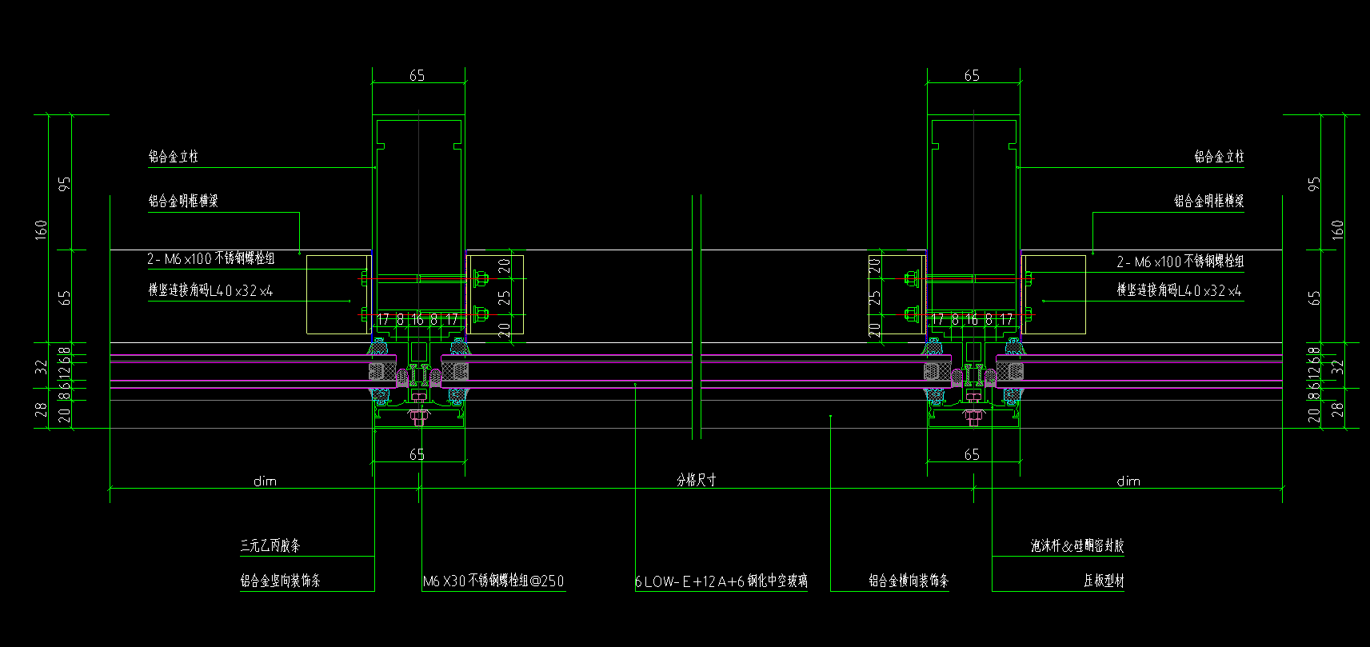
Task: Click the 分格尺寸 dimension text
Action: click(x=697, y=480)
